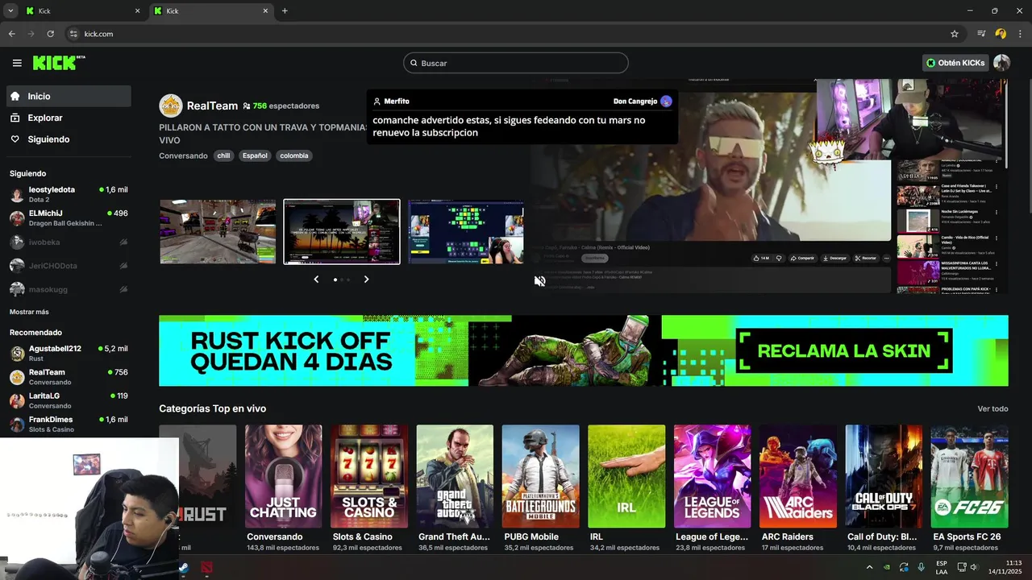Click Obtén KICKs button
Image resolution: width=1032 pixels, height=580 pixels.
click(955, 63)
